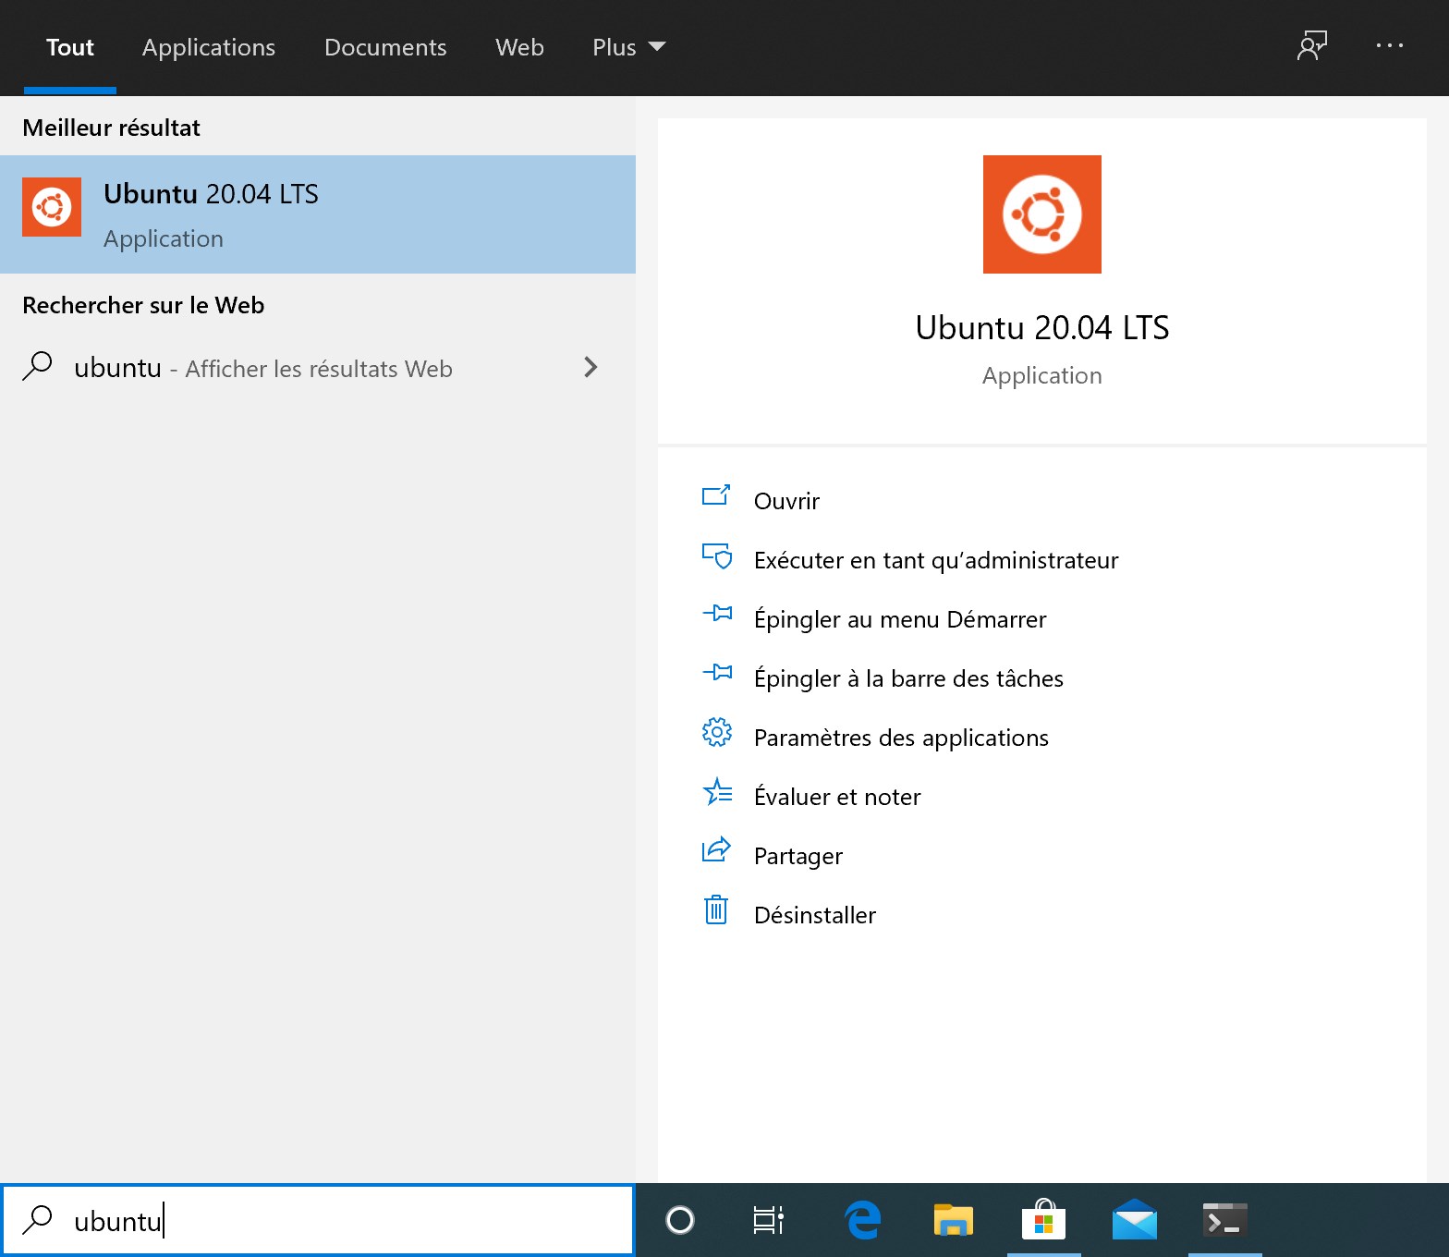Open Mail app from taskbar

coord(1135,1220)
